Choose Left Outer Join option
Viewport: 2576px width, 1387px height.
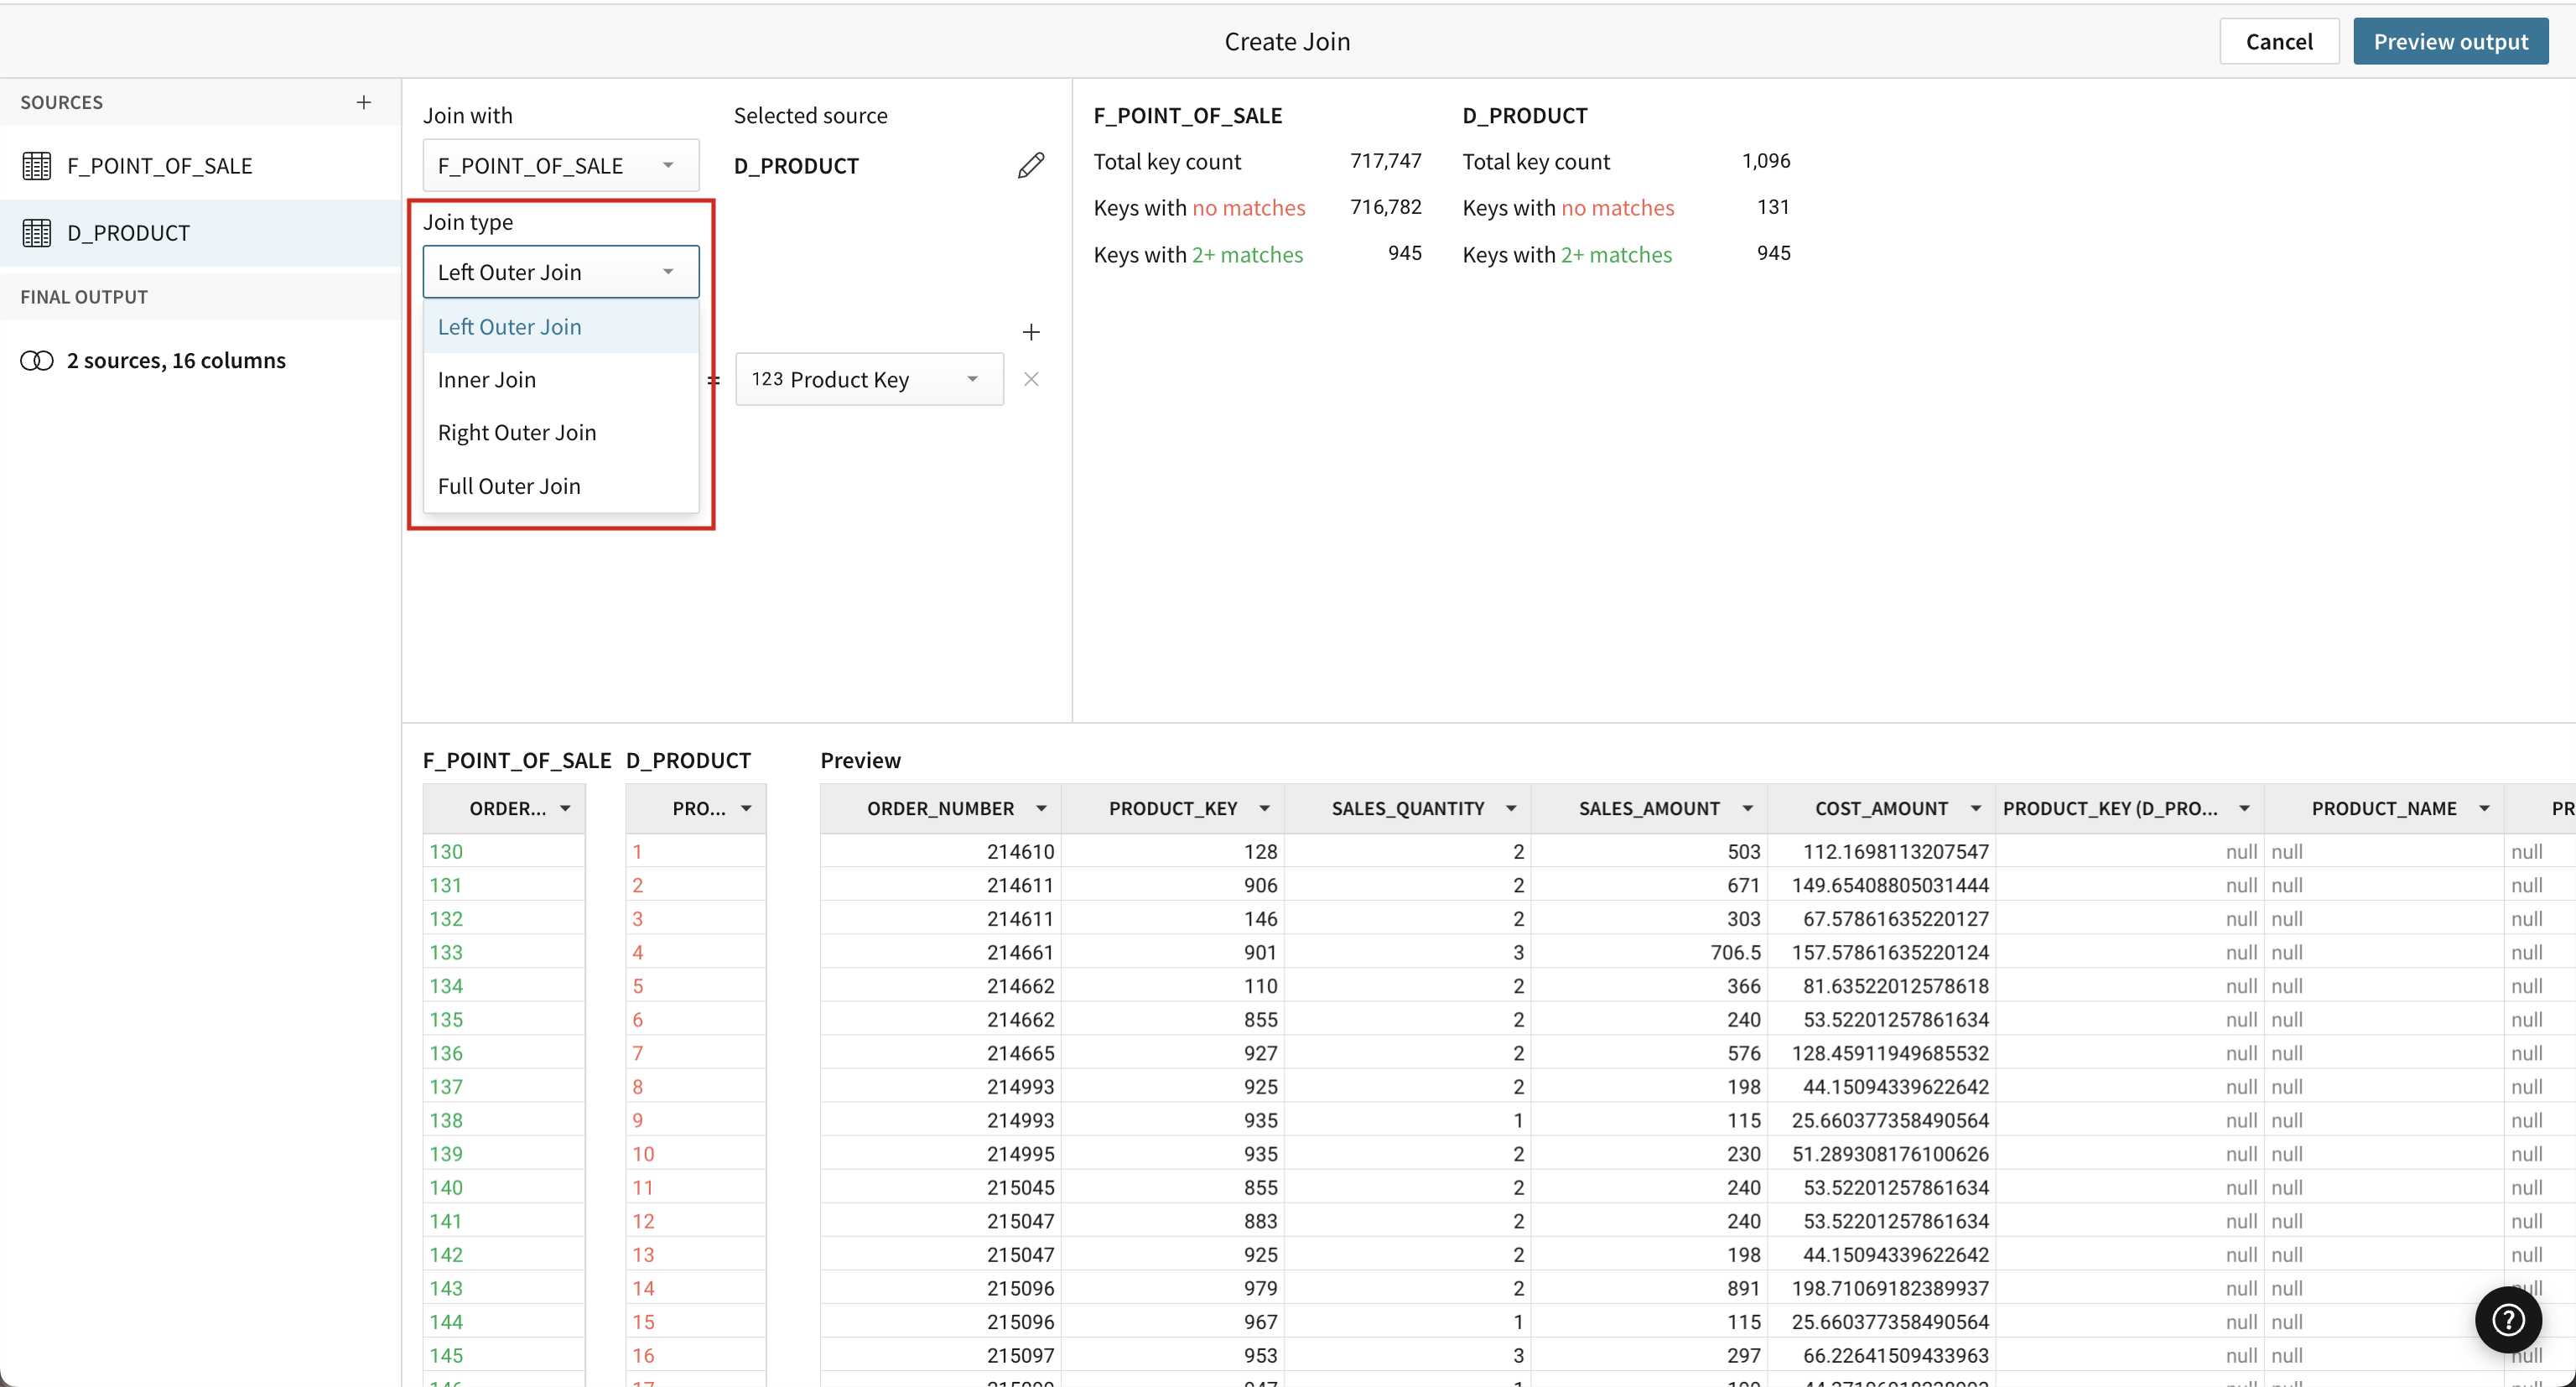(x=561, y=326)
